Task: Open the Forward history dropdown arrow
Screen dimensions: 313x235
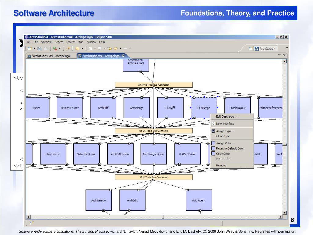Action: click(x=130, y=48)
